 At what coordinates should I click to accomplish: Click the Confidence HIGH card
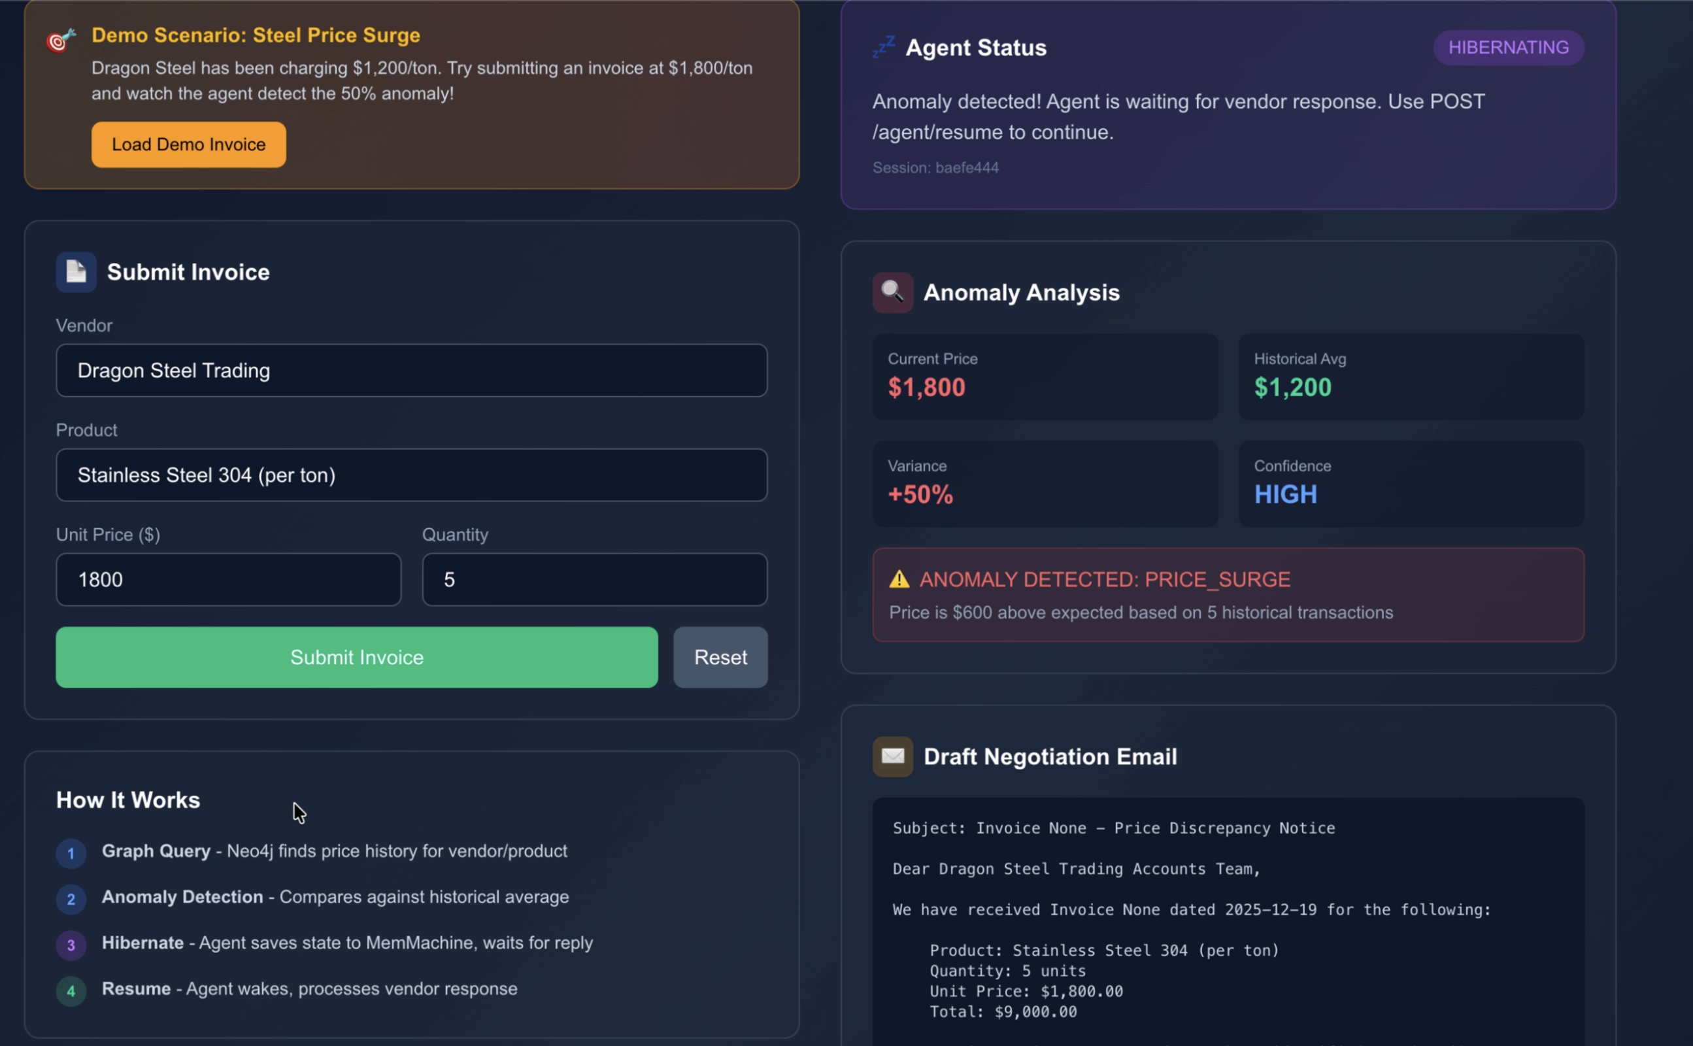[1410, 484]
